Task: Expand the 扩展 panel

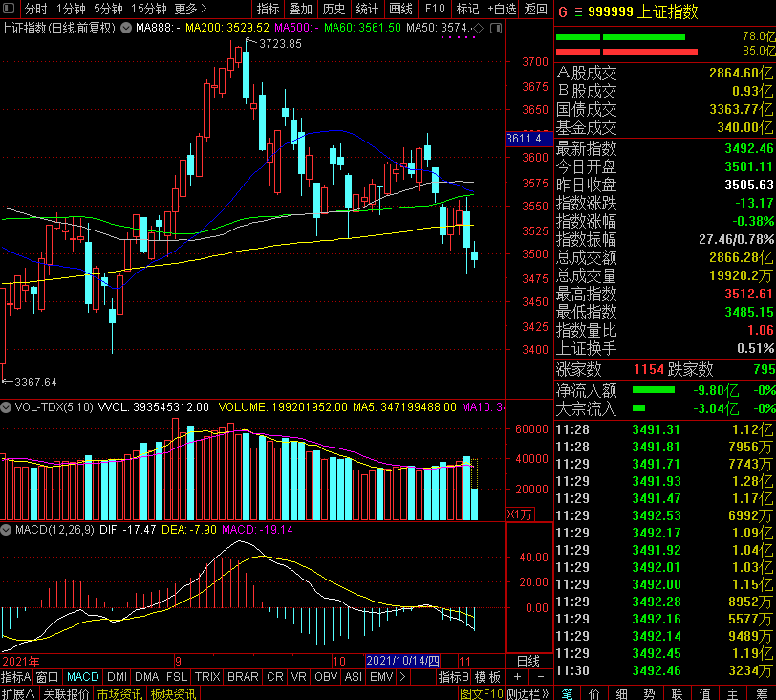Action: click(x=18, y=693)
